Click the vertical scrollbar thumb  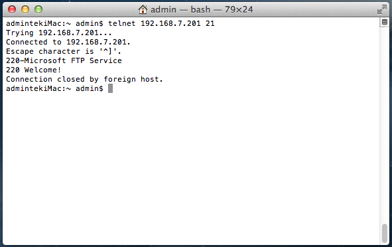point(384,234)
